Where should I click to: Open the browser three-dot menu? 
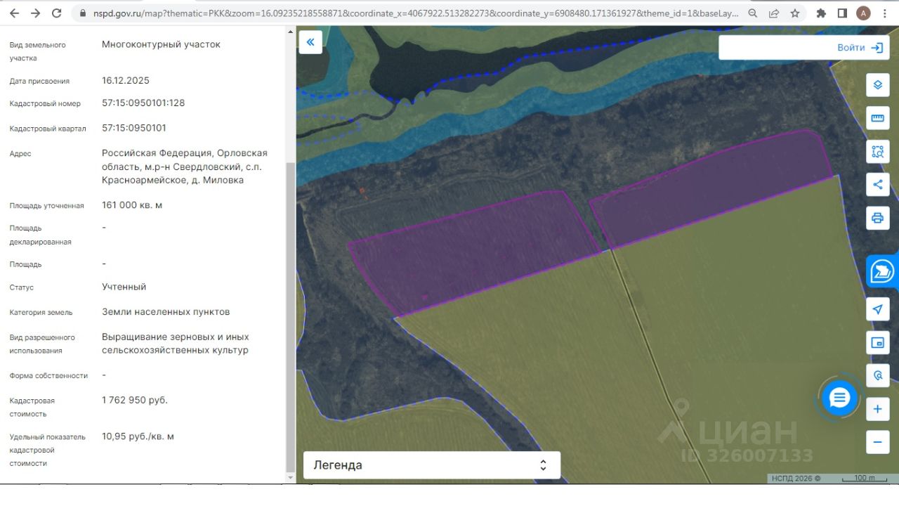pos(885,13)
